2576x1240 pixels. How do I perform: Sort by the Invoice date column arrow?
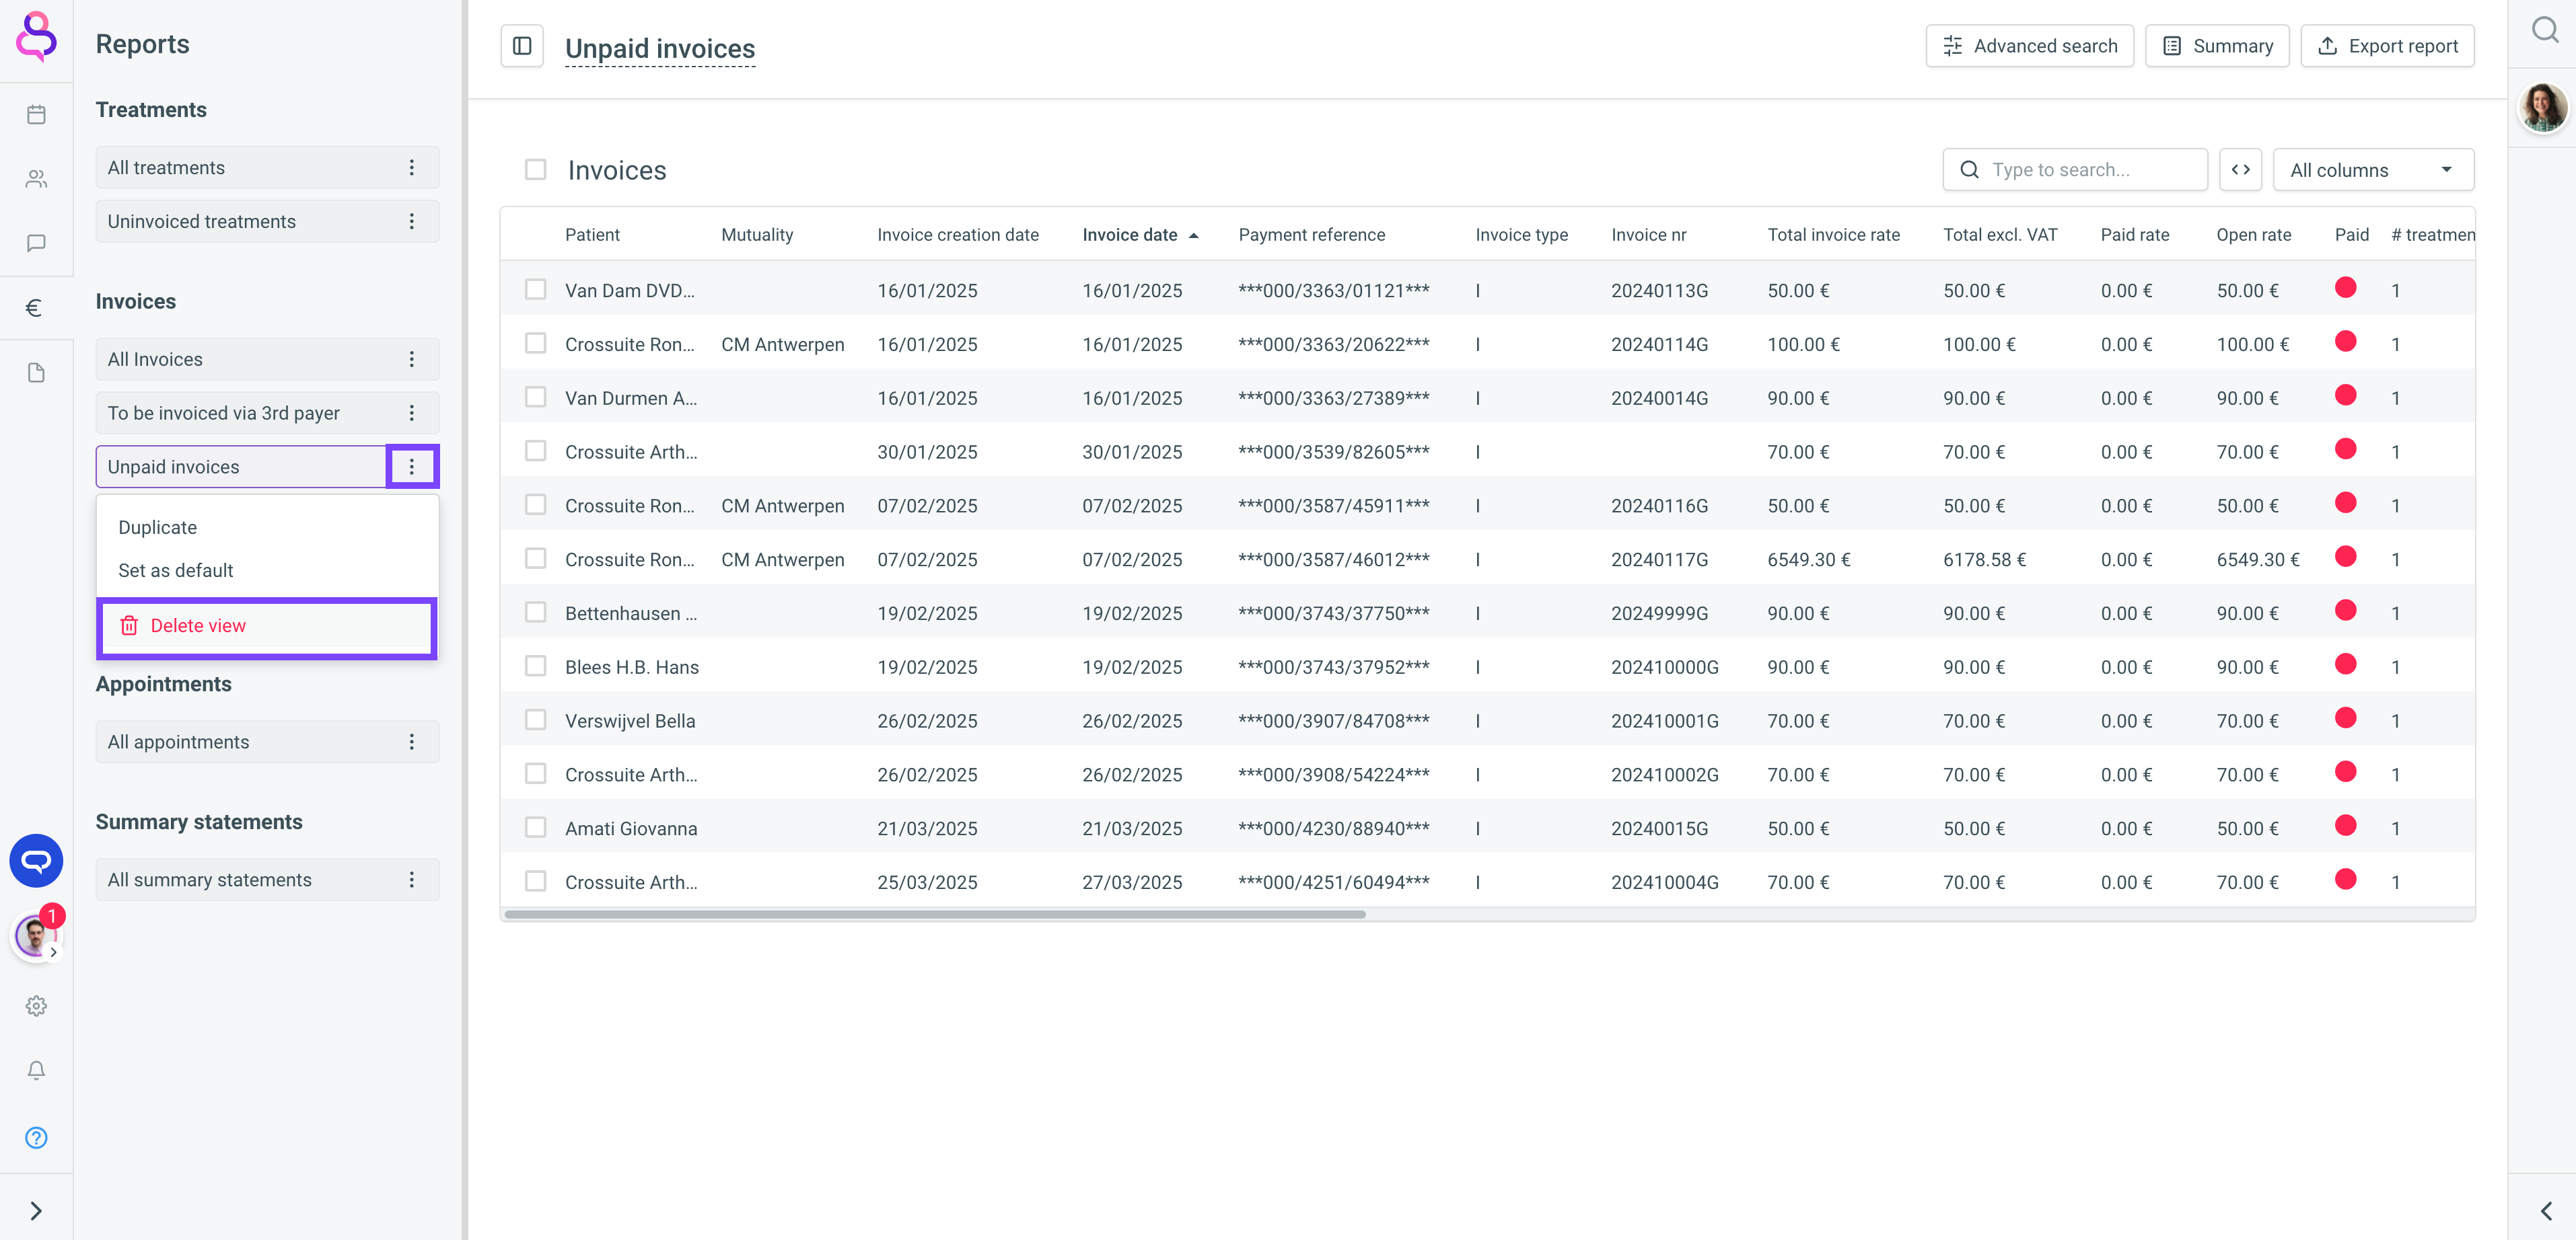click(x=1193, y=236)
